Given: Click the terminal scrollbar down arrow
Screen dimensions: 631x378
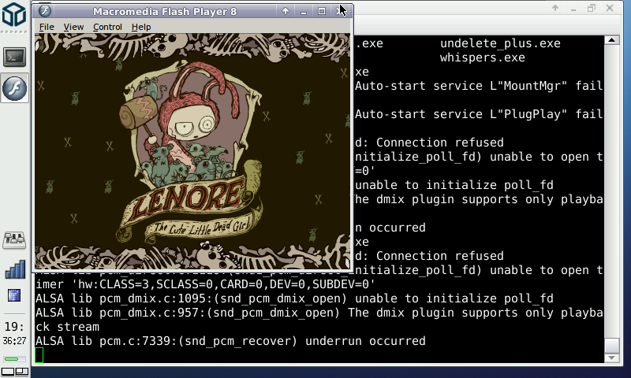Looking at the screenshot, I should coord(611,358).
